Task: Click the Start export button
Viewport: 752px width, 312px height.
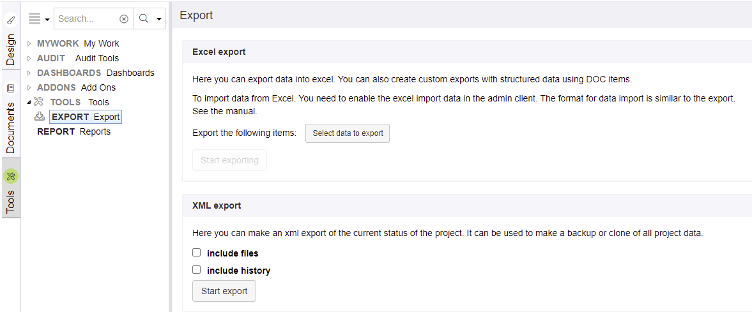Action: coord(224,291)
